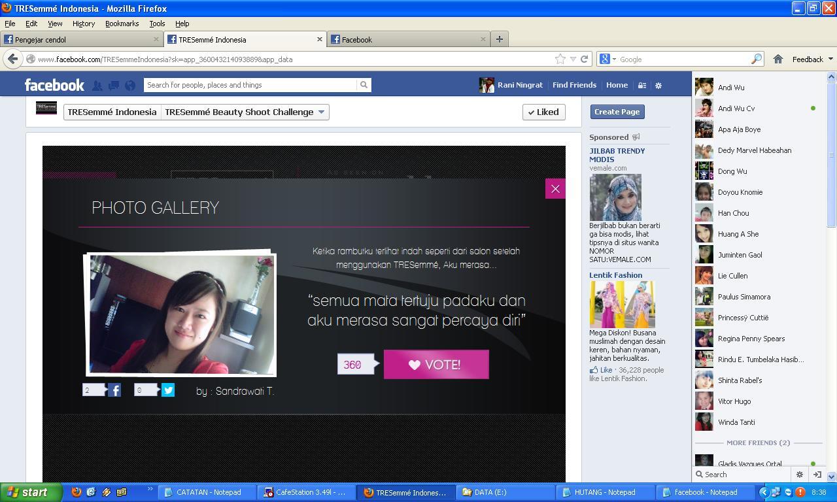Click the Firefox home button

[778, 59]
